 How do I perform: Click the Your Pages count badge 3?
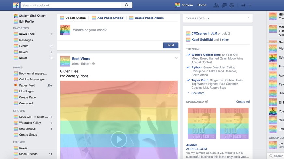point(208,18)
